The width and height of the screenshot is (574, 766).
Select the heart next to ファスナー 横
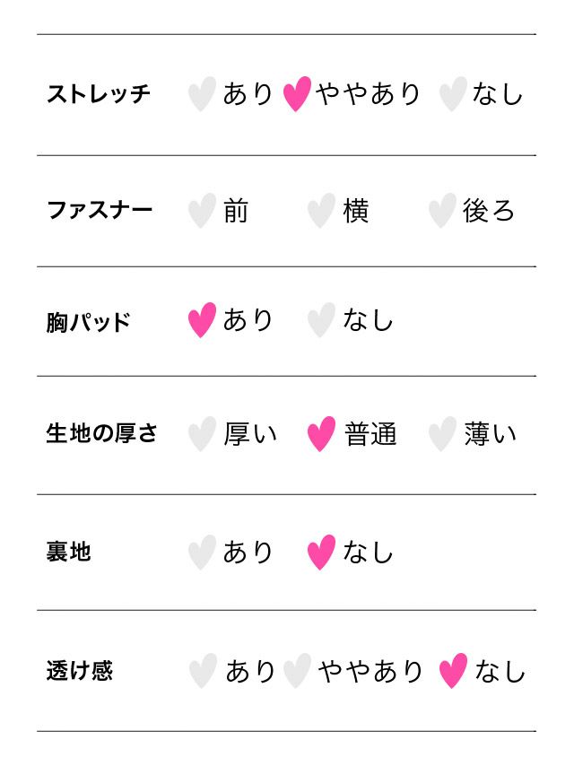(321, 211)
